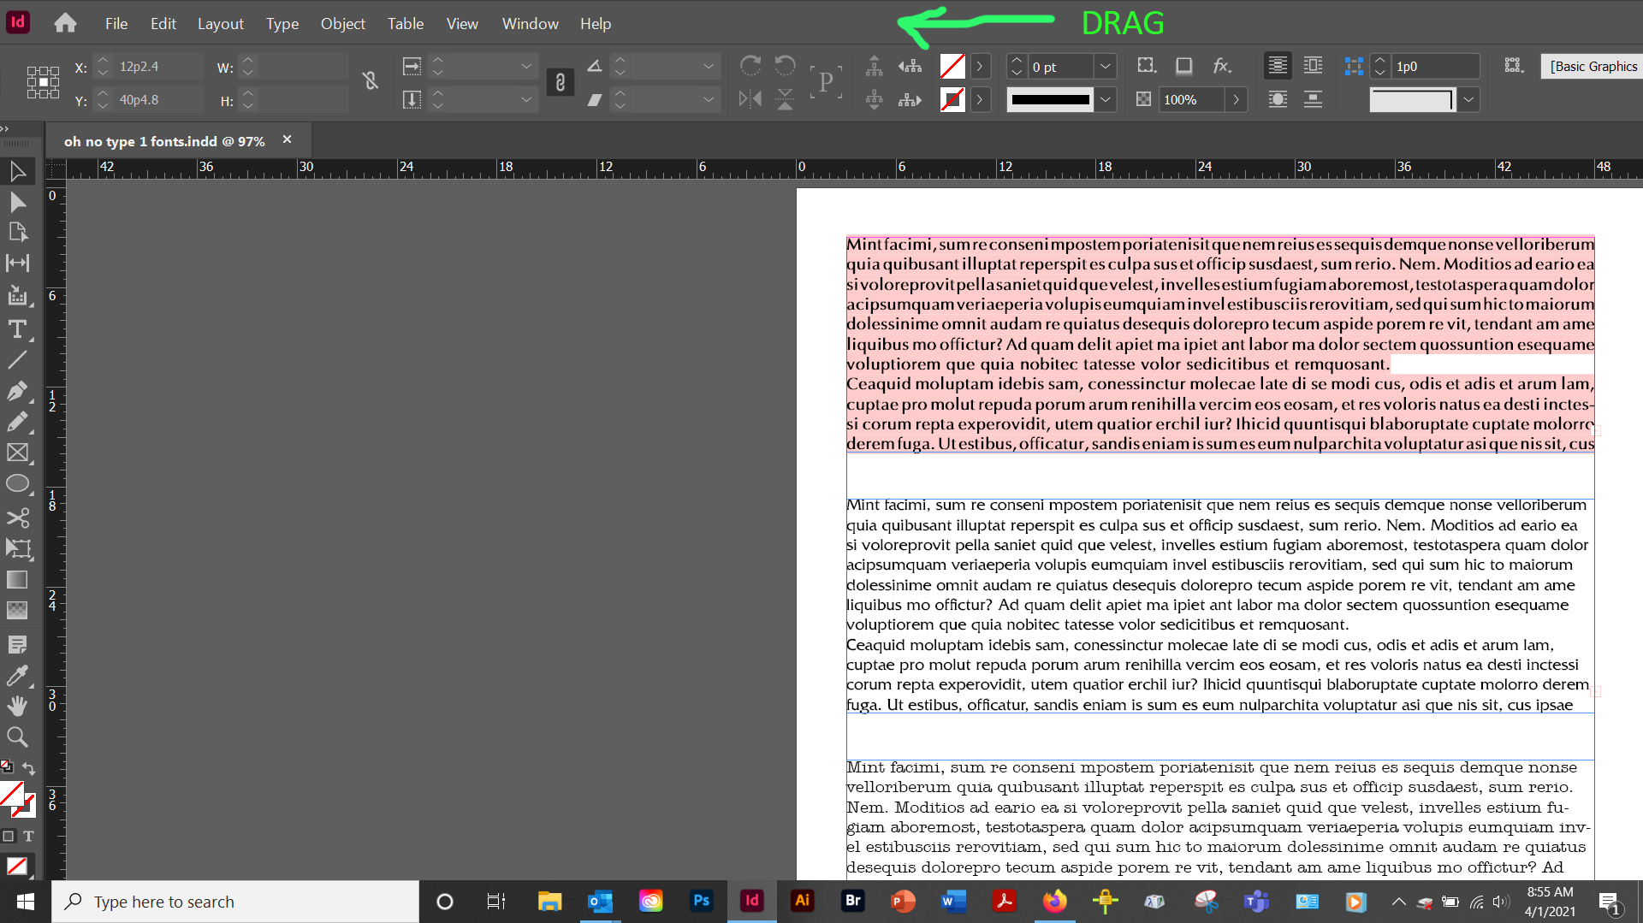1643x923 pixels.
Task: Select the Rectangle Frame tool
Action: (17, 453)
